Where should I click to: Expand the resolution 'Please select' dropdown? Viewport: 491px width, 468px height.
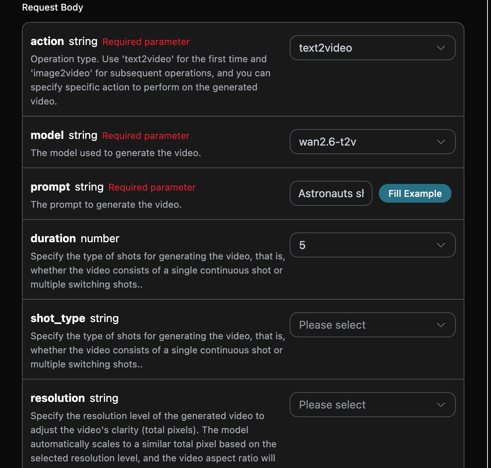[x=367, y=405]
